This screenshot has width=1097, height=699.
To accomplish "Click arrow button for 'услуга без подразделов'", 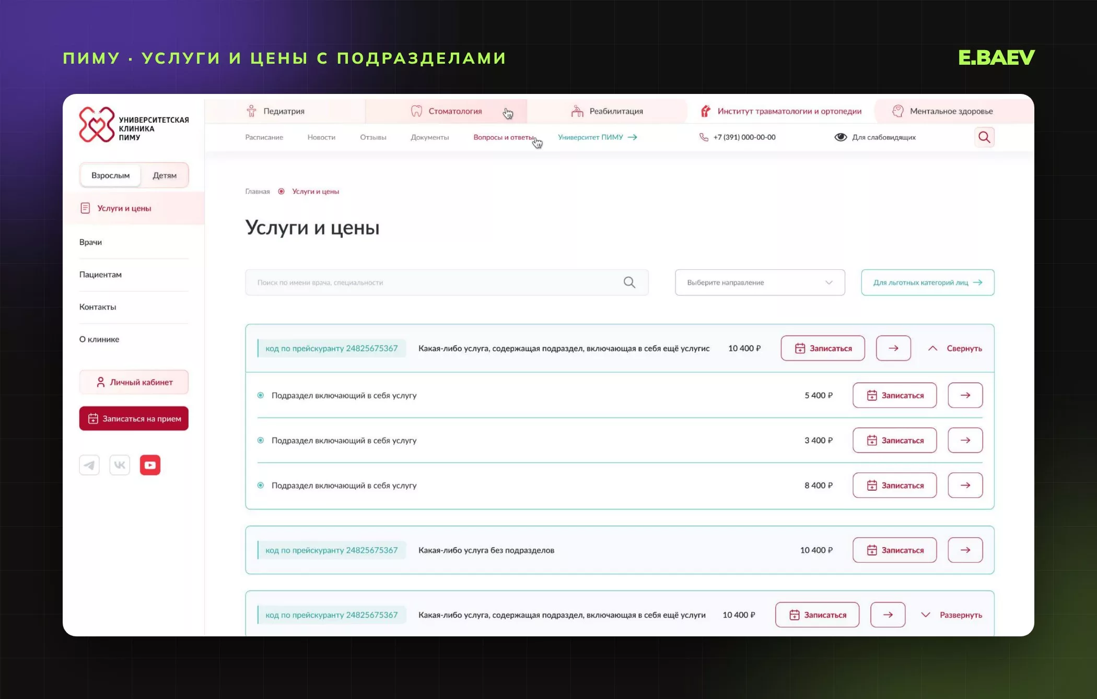I will tap(965, 550).
